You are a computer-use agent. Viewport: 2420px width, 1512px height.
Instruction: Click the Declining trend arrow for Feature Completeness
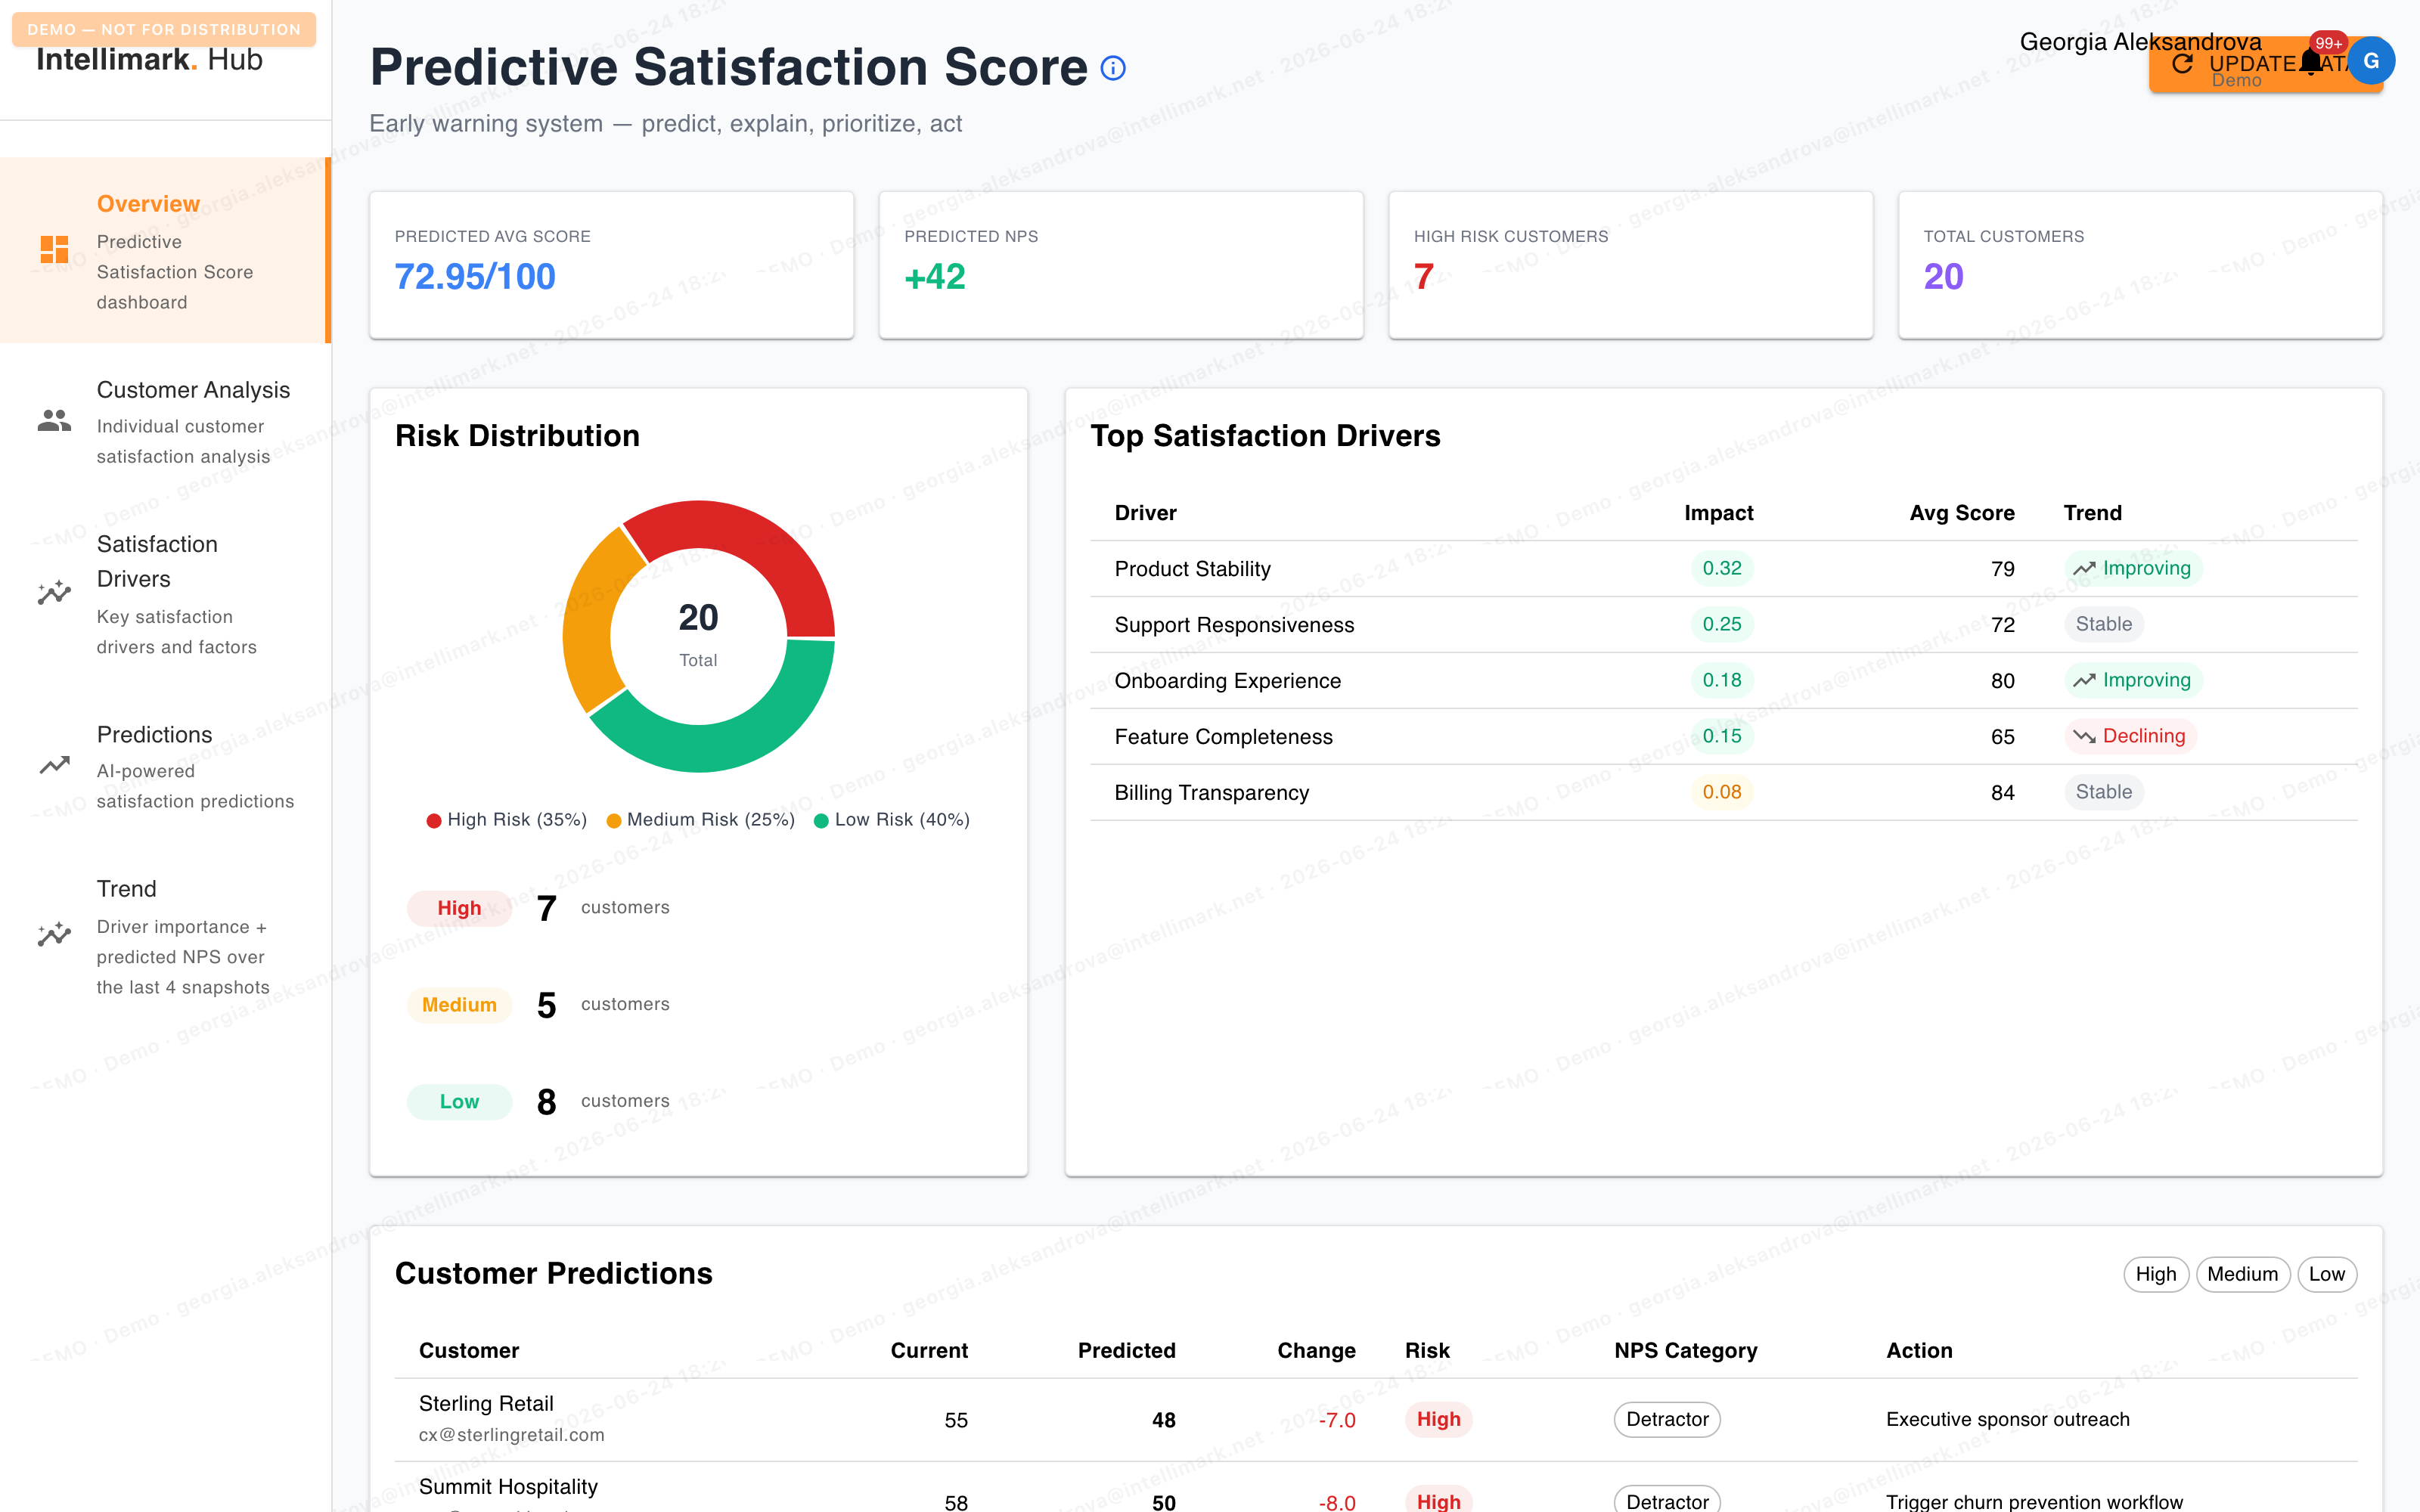click(x=2084, y=736)
